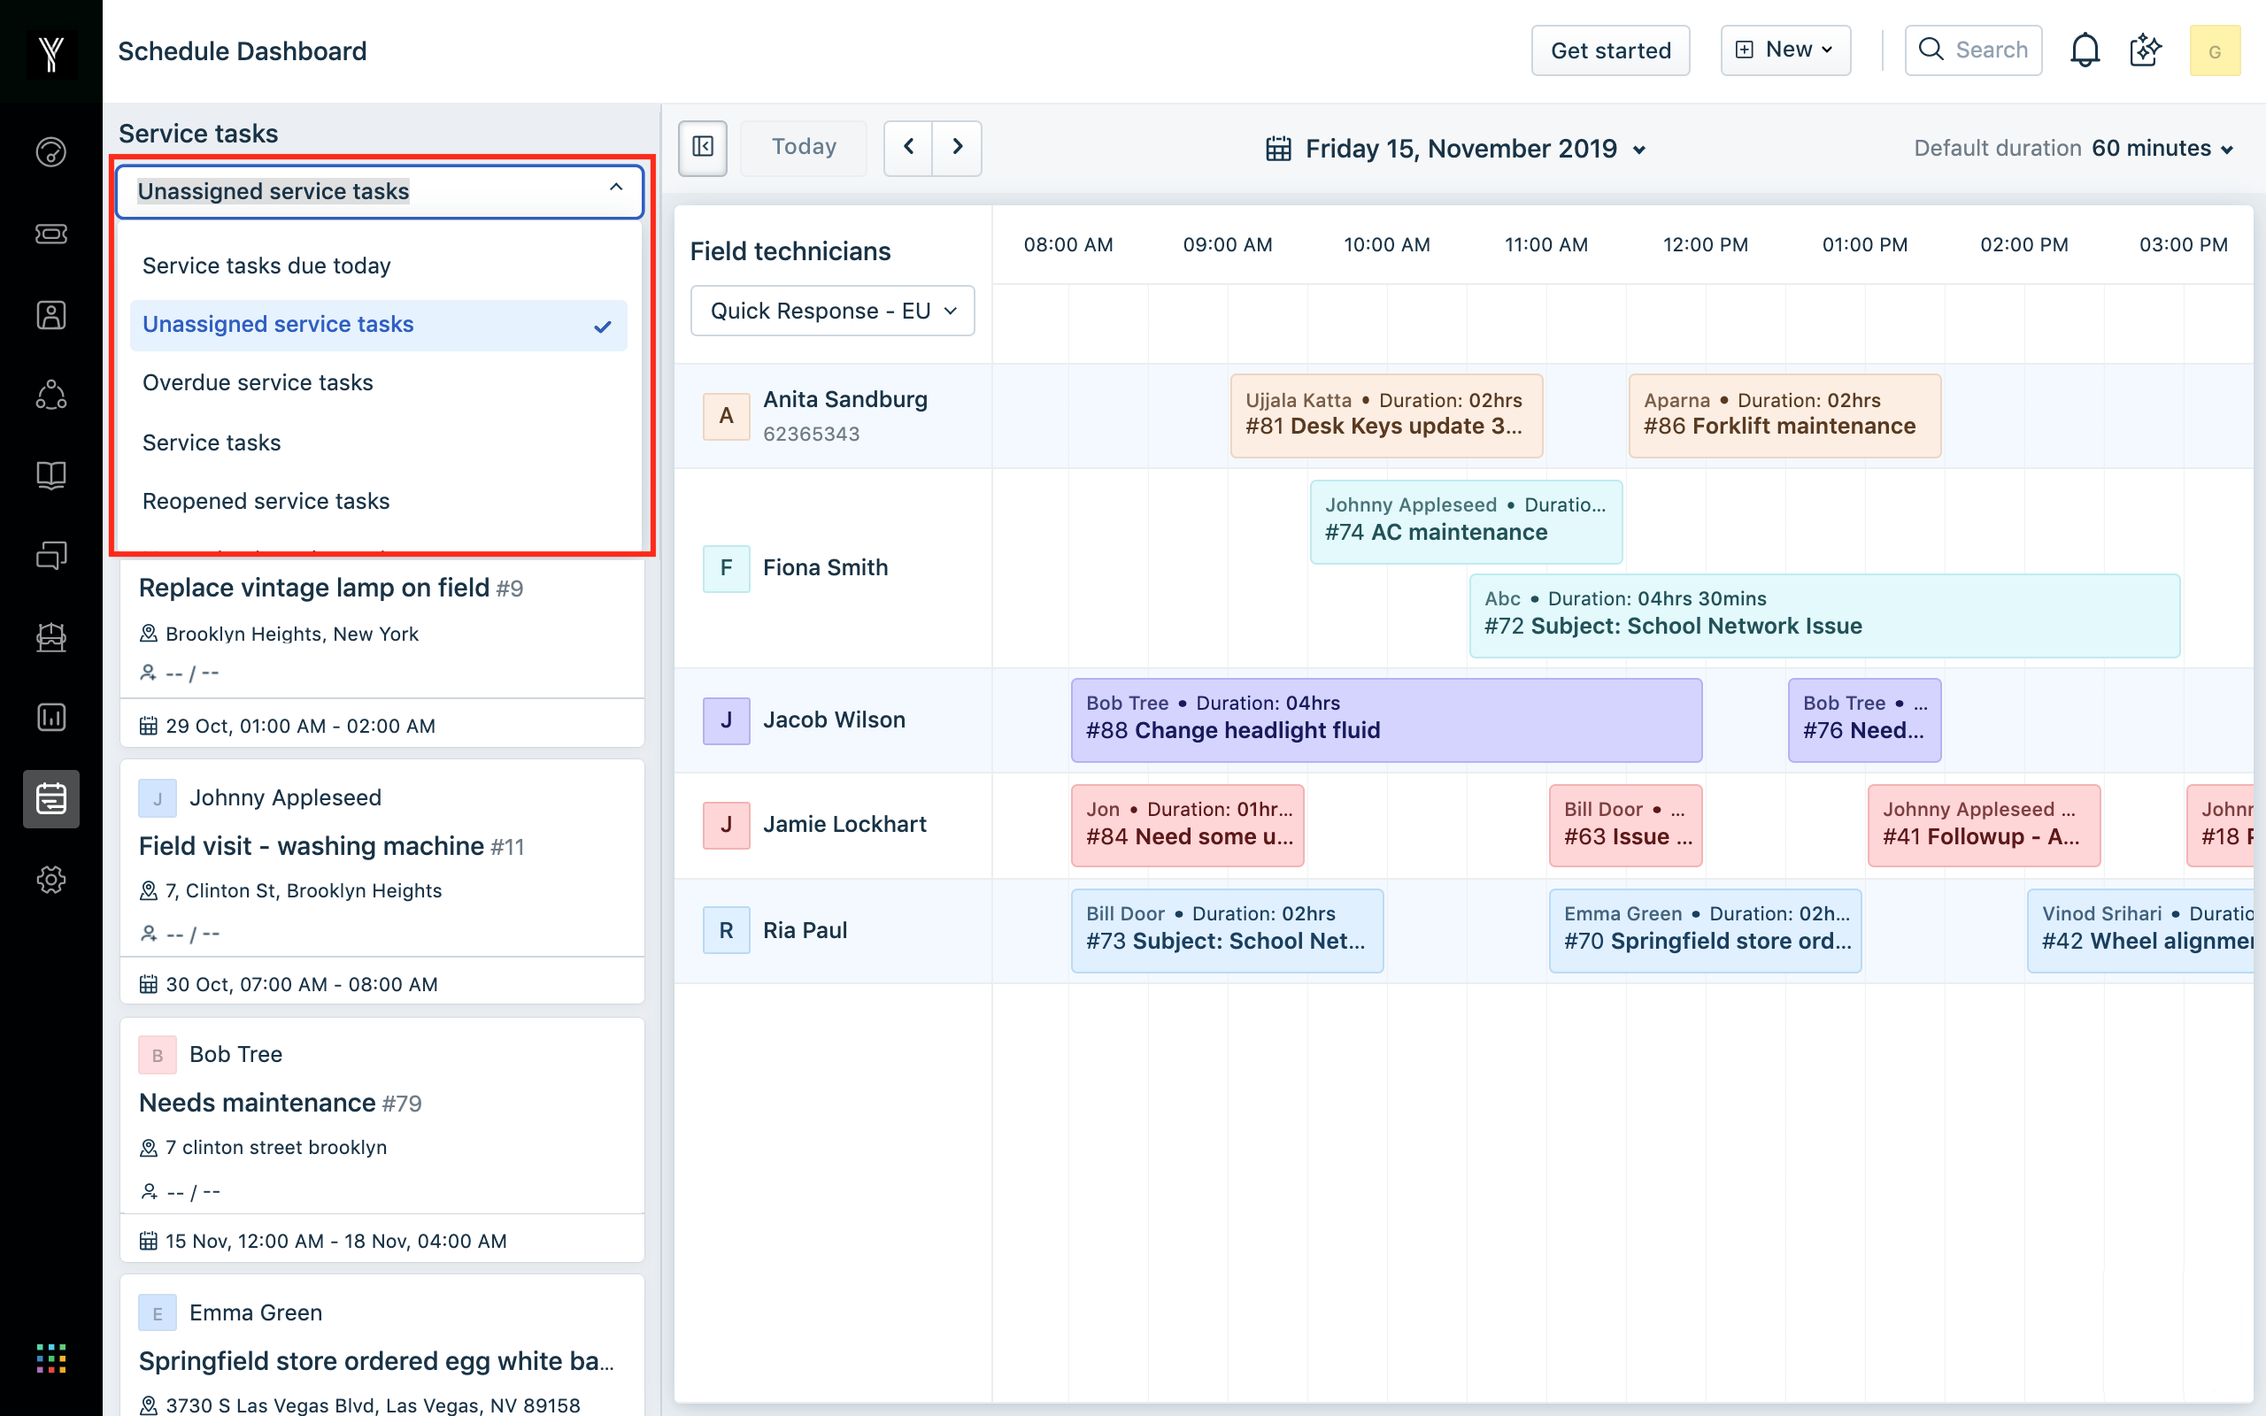This screenshot has height=1416, width=2266.
Task: Open the Contacts icon in the sidebar
Action: (50, 315)
